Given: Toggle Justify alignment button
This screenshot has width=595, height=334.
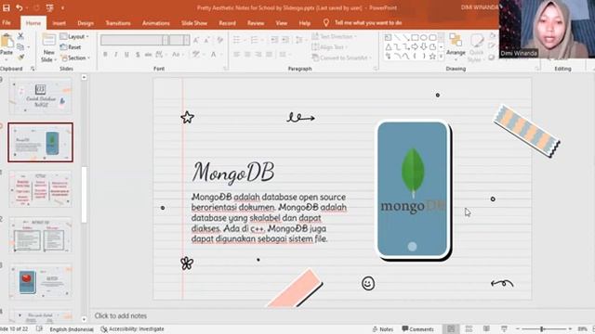Looking at the screenshot, I should coord(270,55).
